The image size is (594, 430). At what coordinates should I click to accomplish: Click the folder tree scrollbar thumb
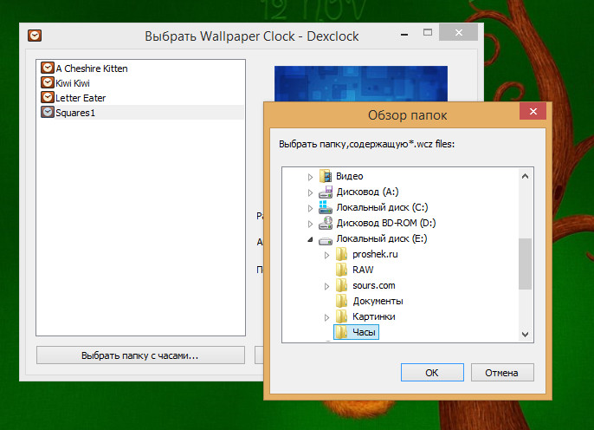pos(525,264)
